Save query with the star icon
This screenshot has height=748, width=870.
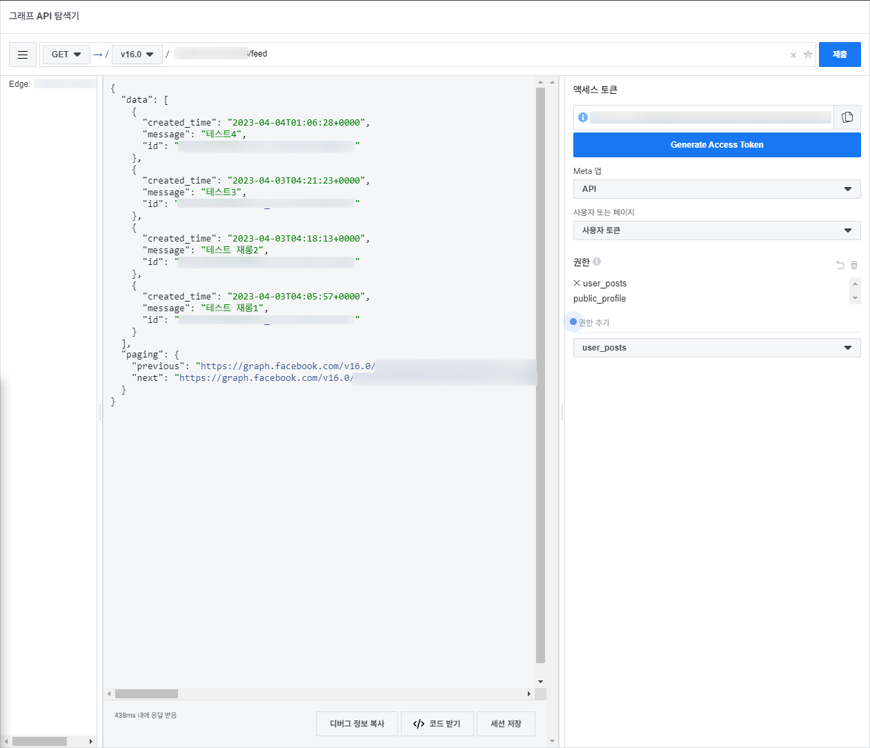click(808, 55)
